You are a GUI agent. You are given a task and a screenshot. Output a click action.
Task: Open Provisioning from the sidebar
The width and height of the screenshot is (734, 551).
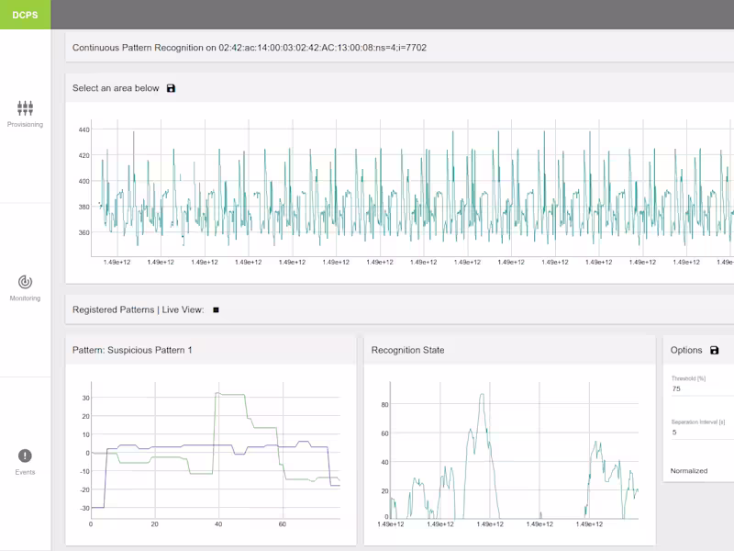tap(25, 108)
